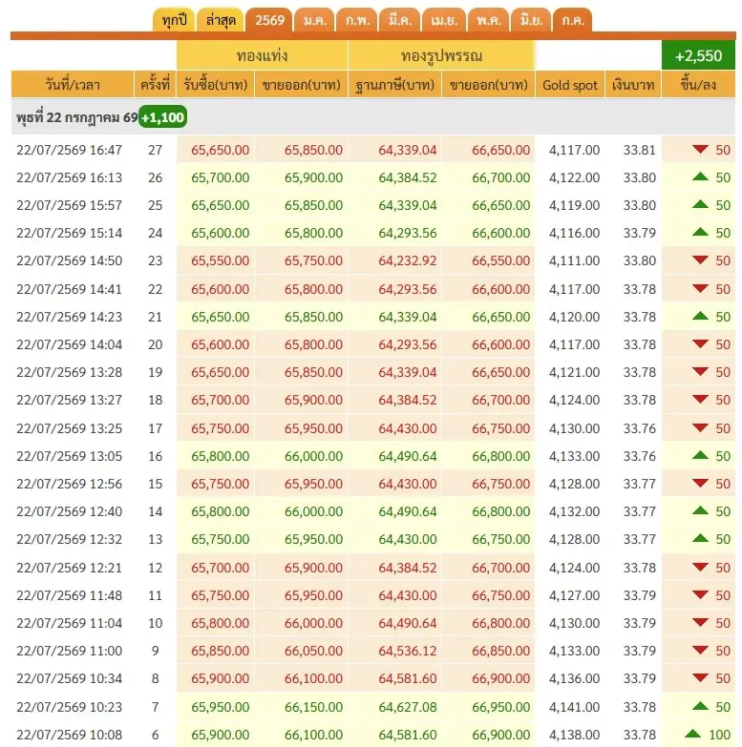Click the Gold spot column header
742x747 pixels.
pos(570,85)
